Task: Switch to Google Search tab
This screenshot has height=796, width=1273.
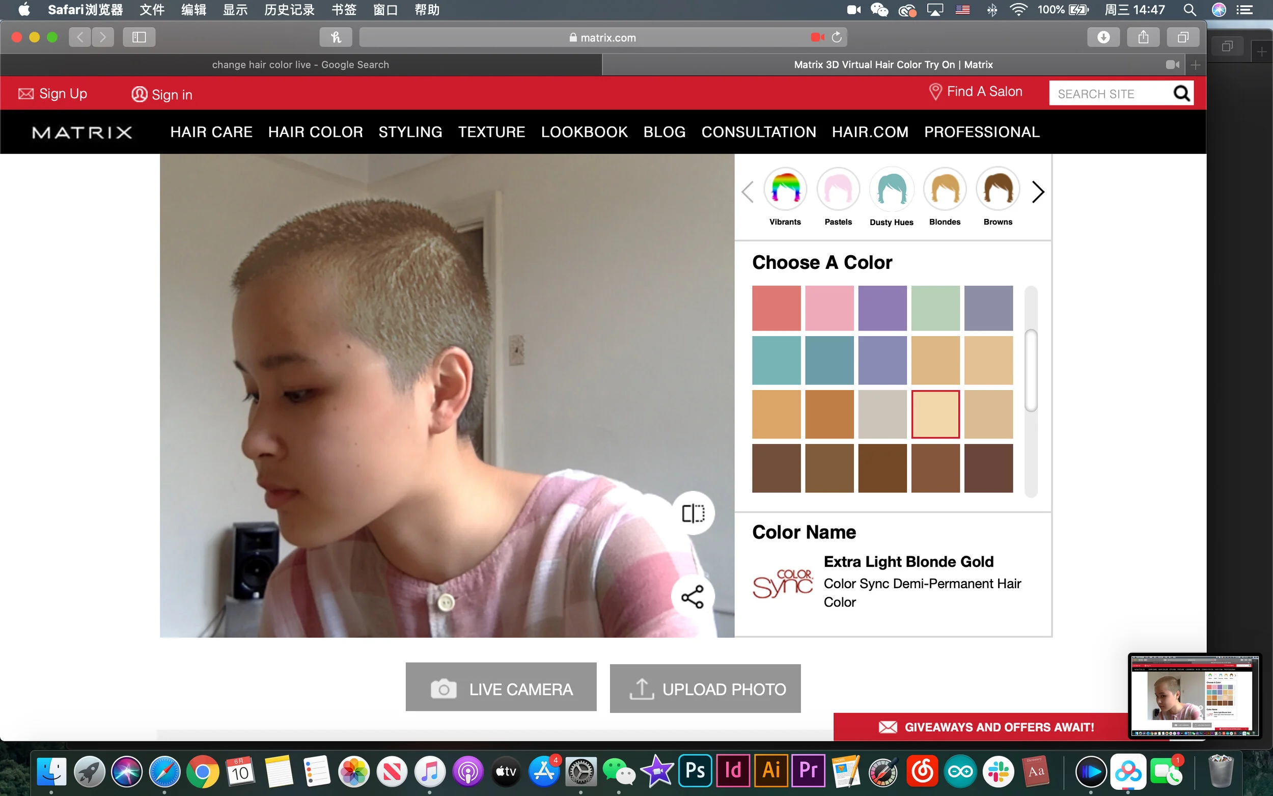Action: coord(300,65)
